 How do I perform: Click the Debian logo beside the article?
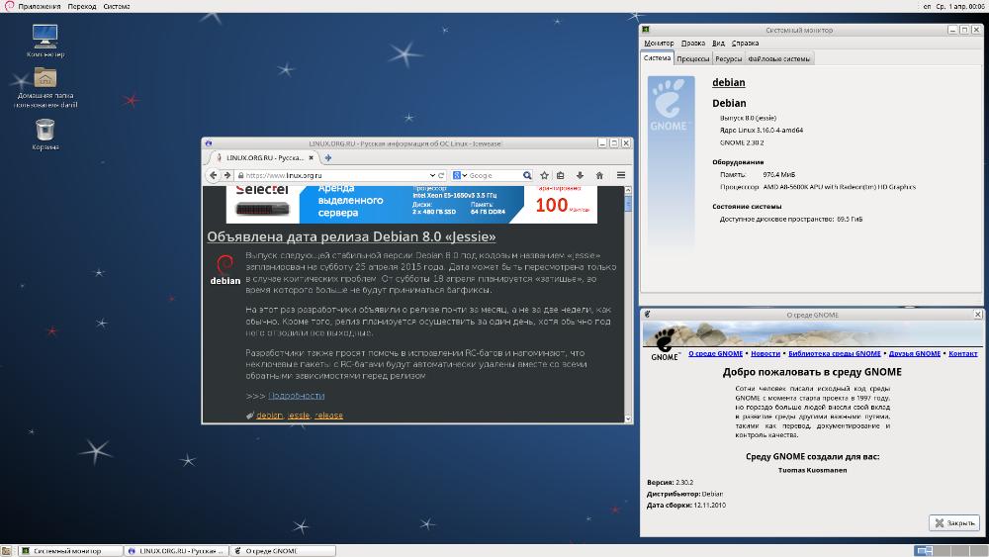point(225,270)
